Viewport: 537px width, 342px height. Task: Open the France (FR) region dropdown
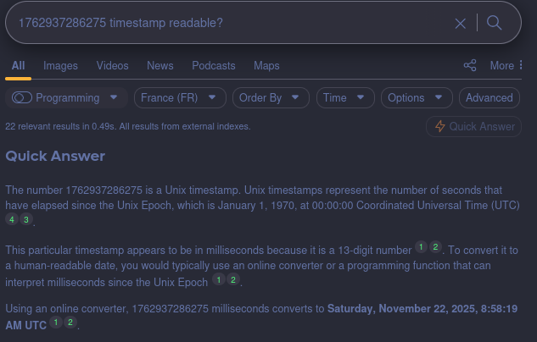click(180, 97)
